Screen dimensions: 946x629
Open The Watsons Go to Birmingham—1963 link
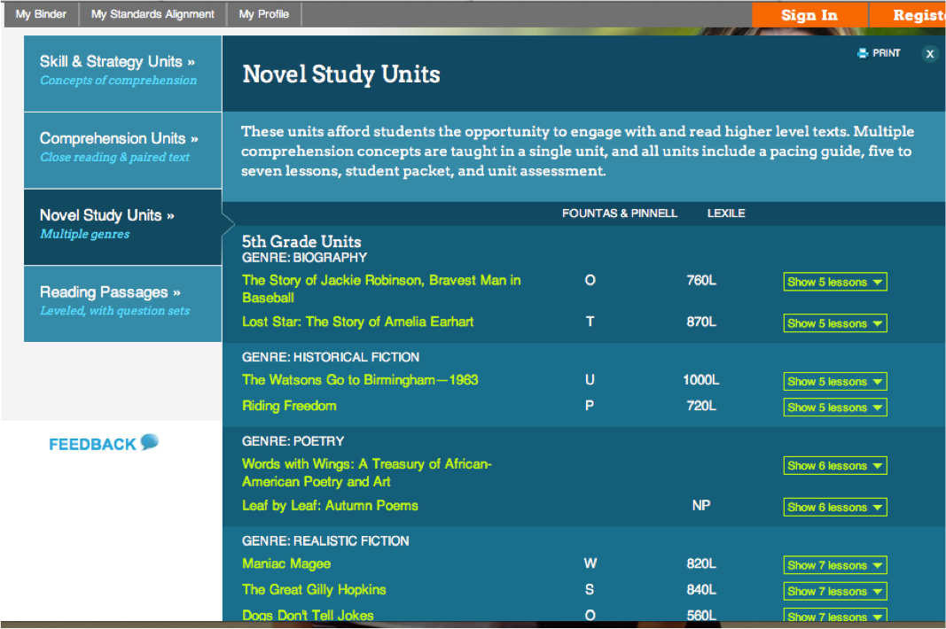point(360,380)
